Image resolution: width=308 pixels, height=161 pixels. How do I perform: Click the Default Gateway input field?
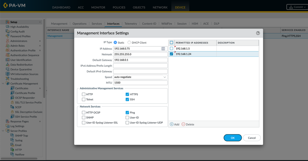click(x=140, y=60)
